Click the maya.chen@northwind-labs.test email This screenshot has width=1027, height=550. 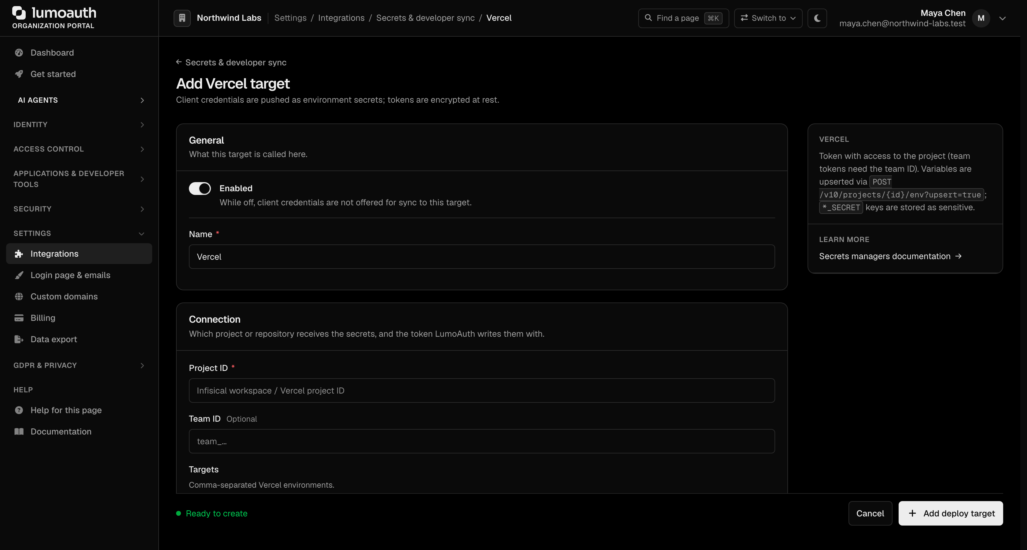[x=902, y=24]
